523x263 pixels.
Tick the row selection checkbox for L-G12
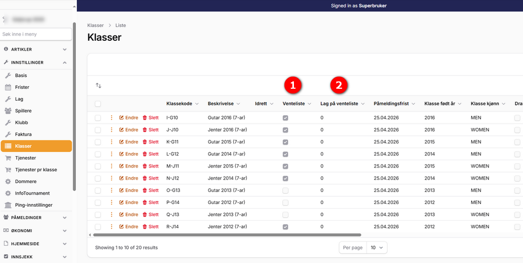98,154
